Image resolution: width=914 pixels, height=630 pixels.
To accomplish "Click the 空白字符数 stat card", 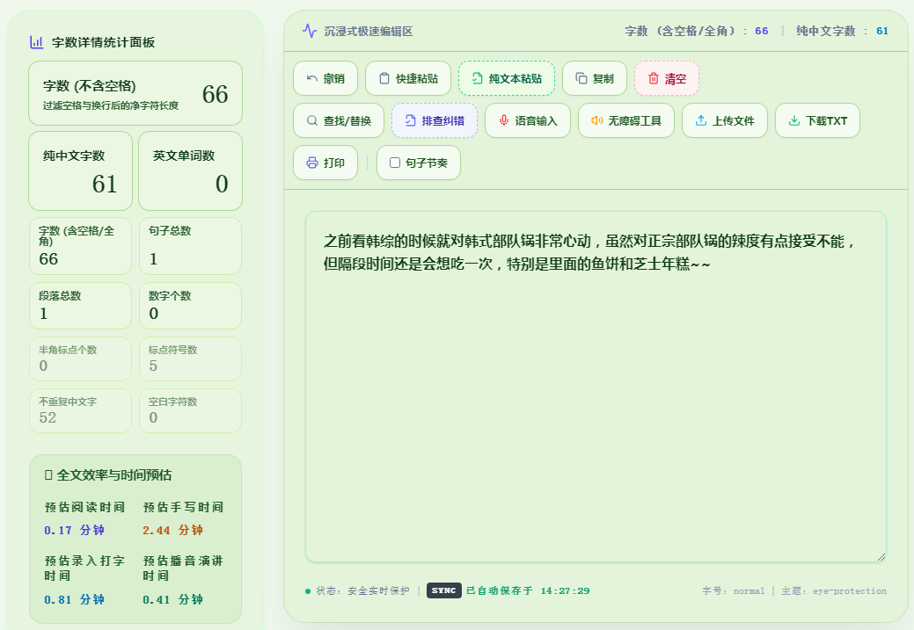I will point(190,410).
